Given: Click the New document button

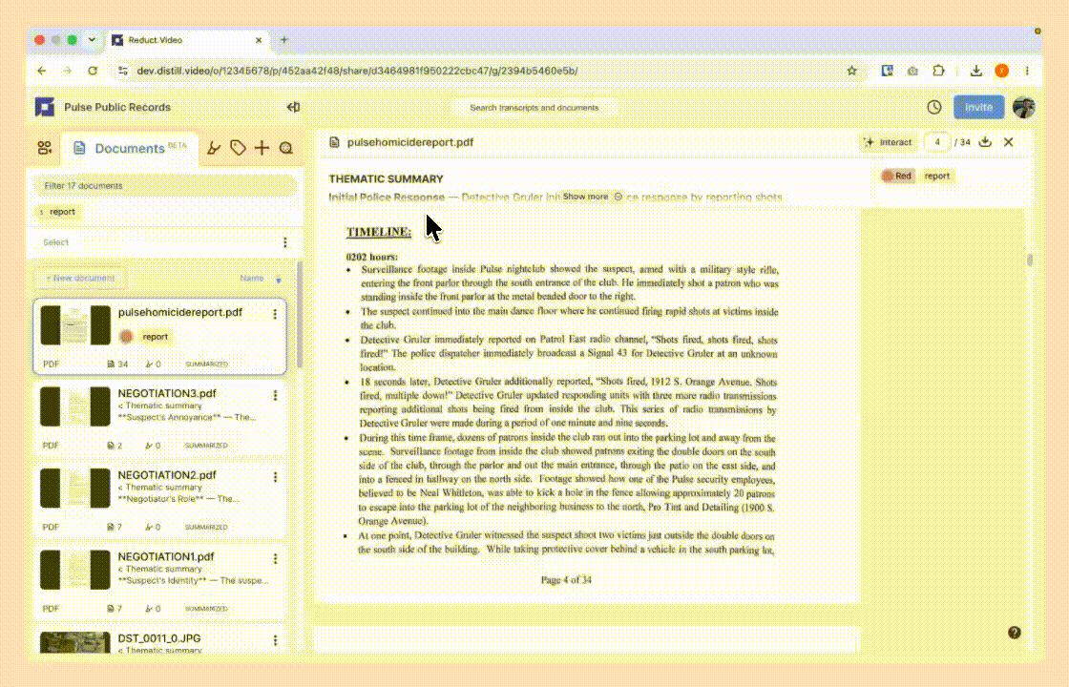Looking at the screenshot, I should pos(80,278).
